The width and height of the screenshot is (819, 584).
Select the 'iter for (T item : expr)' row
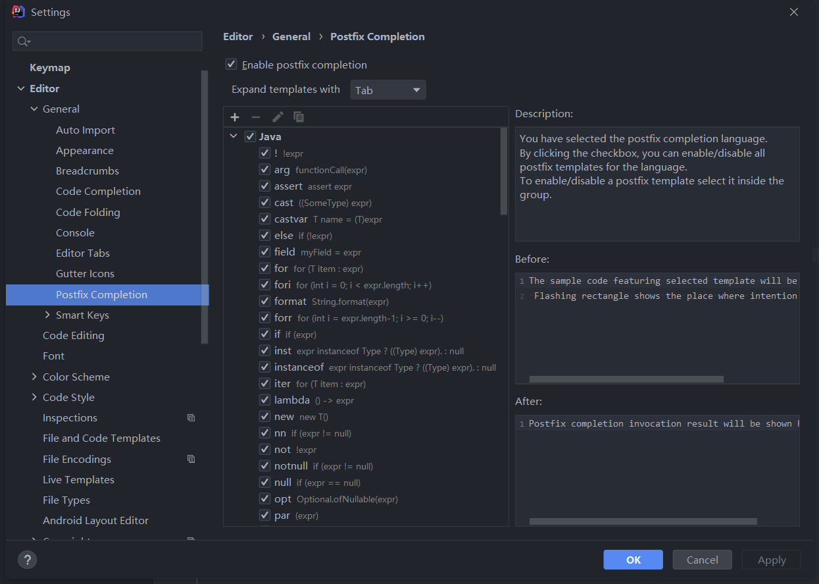tap(366, 384)
